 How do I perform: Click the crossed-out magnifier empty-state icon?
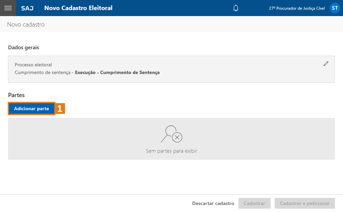click(x=171, y=134)
